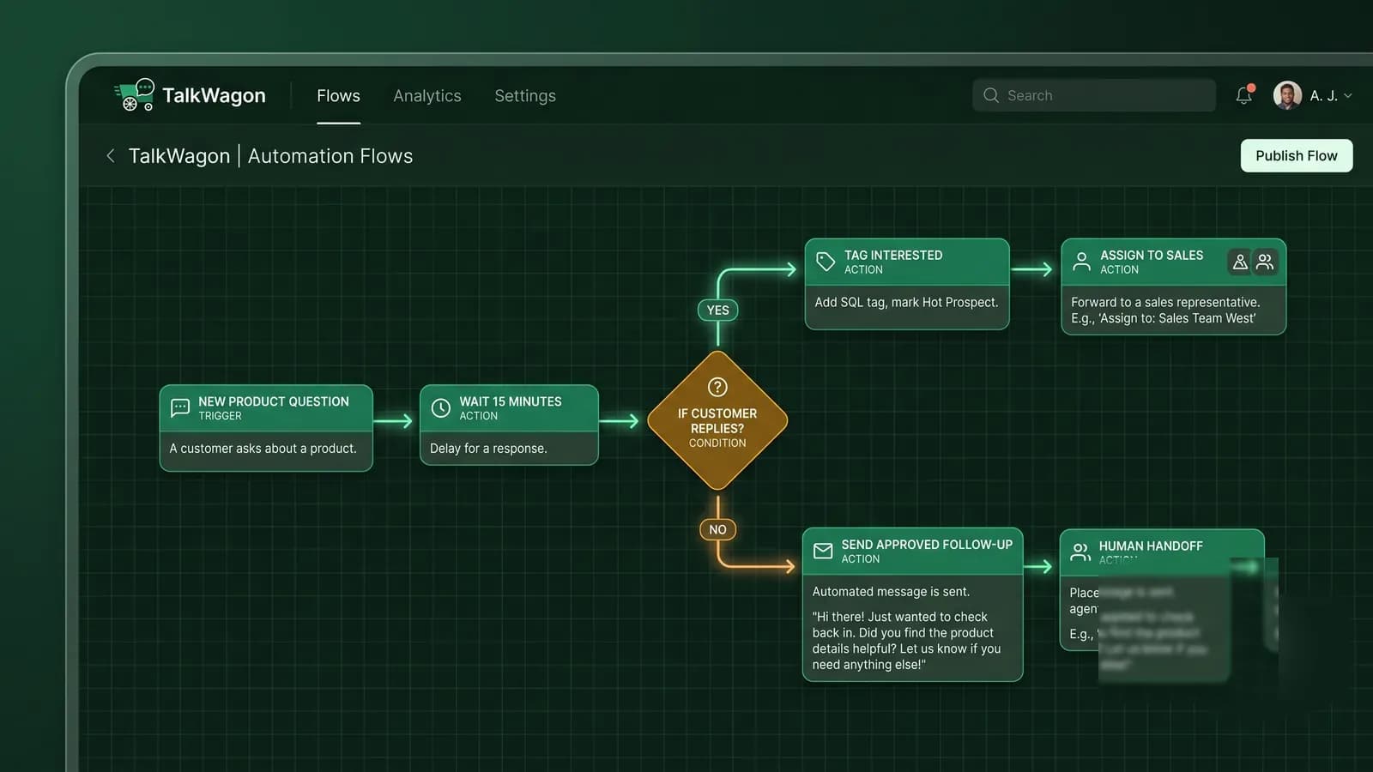Click the search magnifier icon
Image resolution: width=1373 pixels, height=772 pixels.
[991, 95]
